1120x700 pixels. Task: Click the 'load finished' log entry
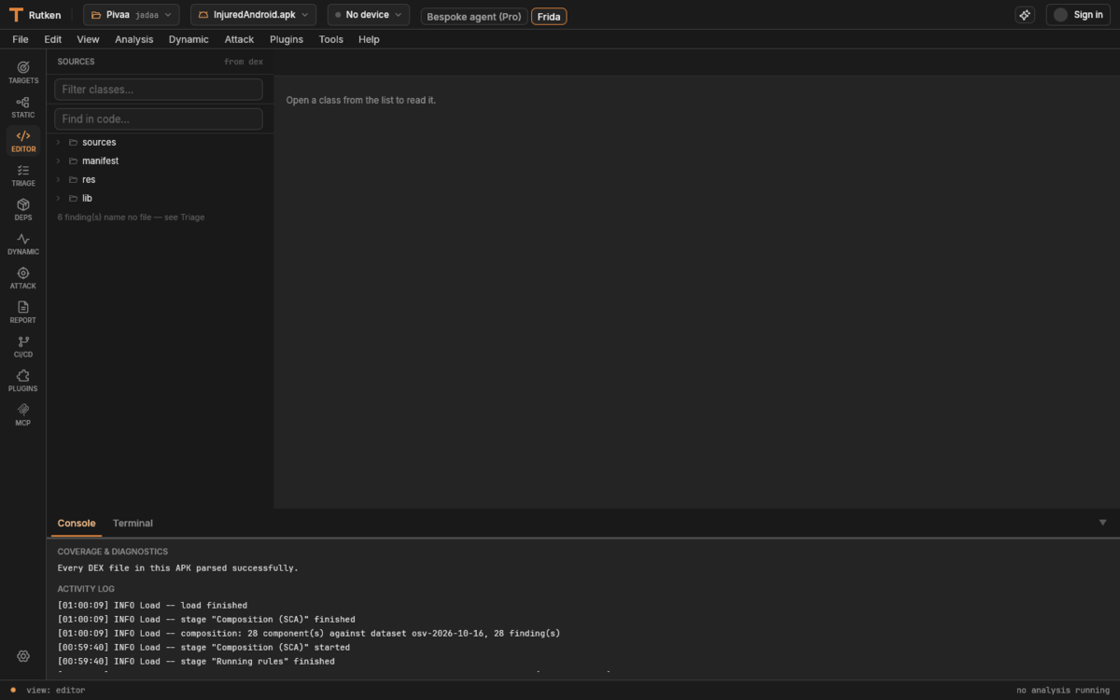152,605
